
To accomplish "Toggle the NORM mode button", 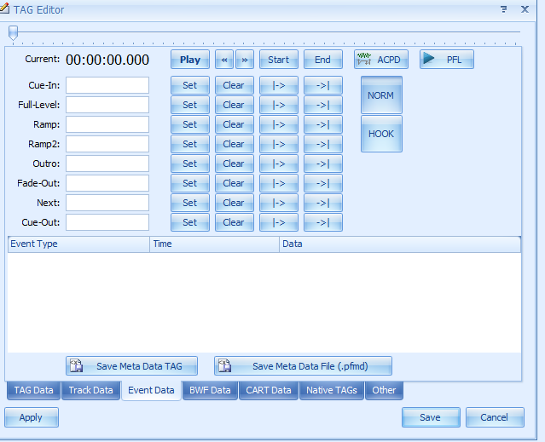I will point(380,95).
